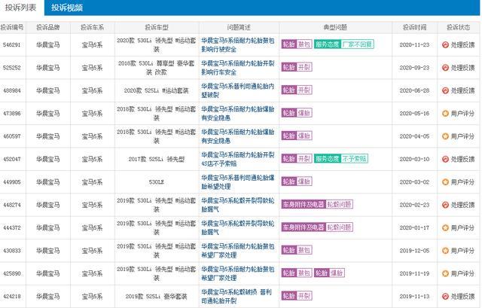Click the date 2020-03-02
The height and width of the screenshot is (308, 482).
414,182
